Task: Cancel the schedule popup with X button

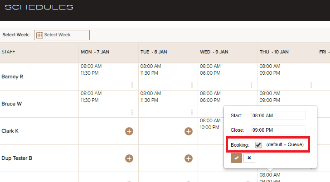Action: tap(249, 158)
